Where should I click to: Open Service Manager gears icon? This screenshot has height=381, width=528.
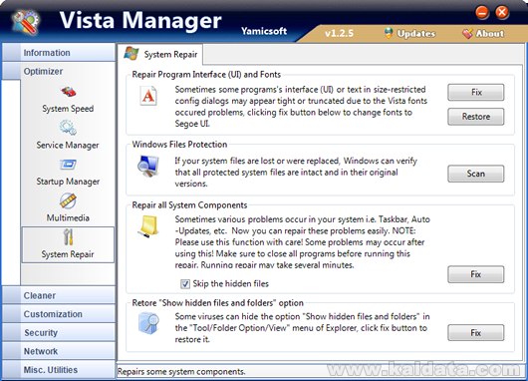(68, 128)
